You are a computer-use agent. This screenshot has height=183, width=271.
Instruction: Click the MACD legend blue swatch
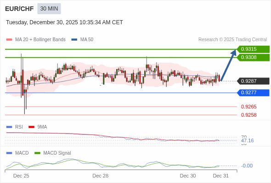point(9,153)
